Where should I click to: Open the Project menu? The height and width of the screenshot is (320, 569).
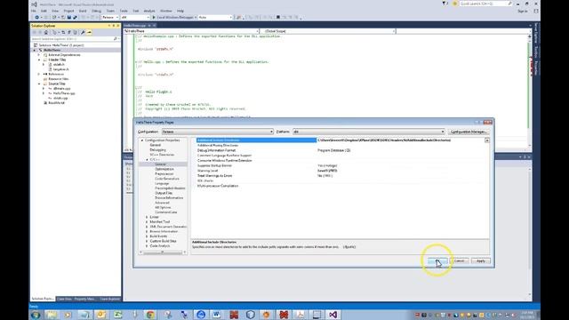(68, 11)
